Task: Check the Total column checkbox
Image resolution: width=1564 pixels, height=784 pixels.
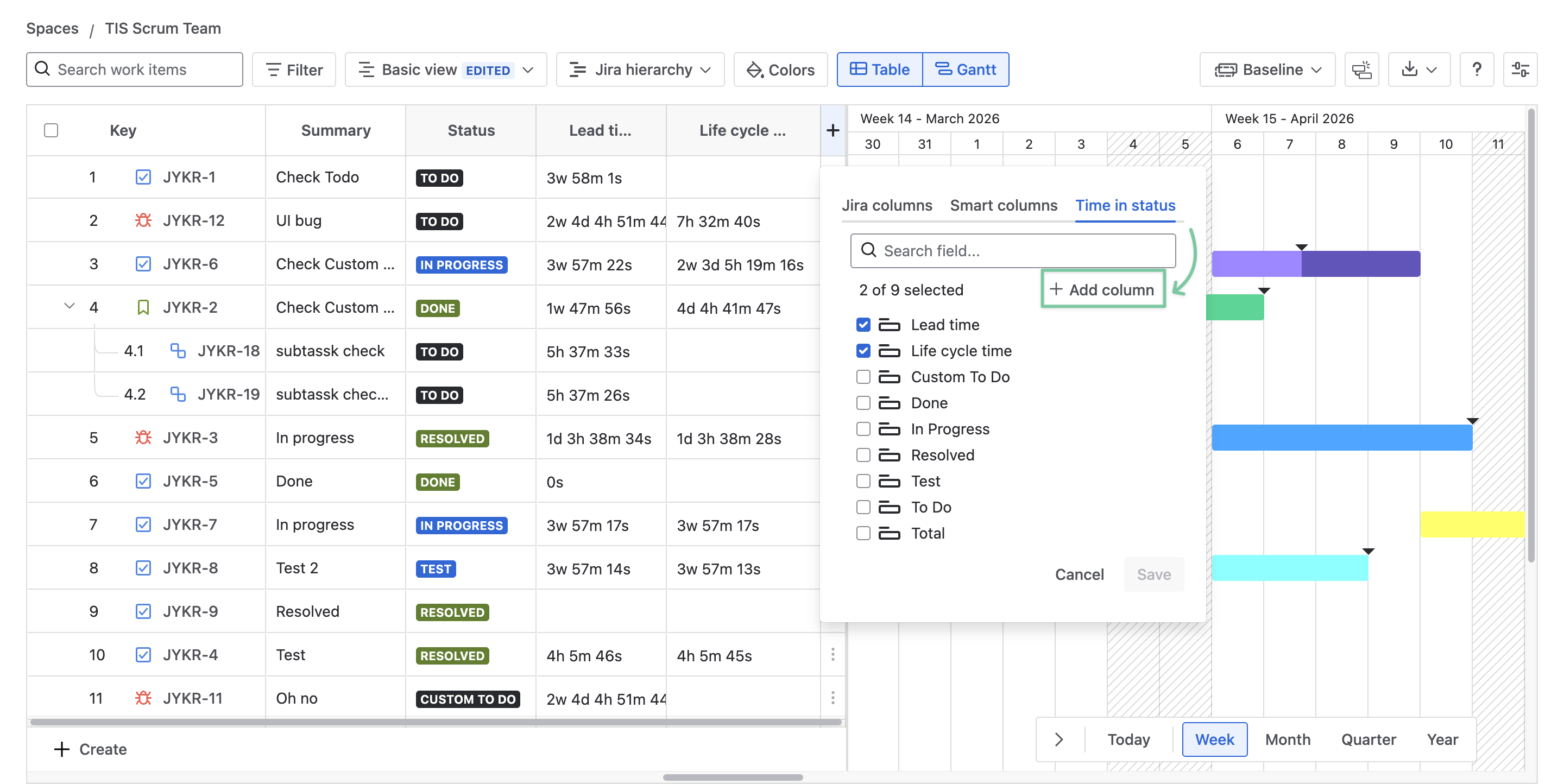Action: 863,533
